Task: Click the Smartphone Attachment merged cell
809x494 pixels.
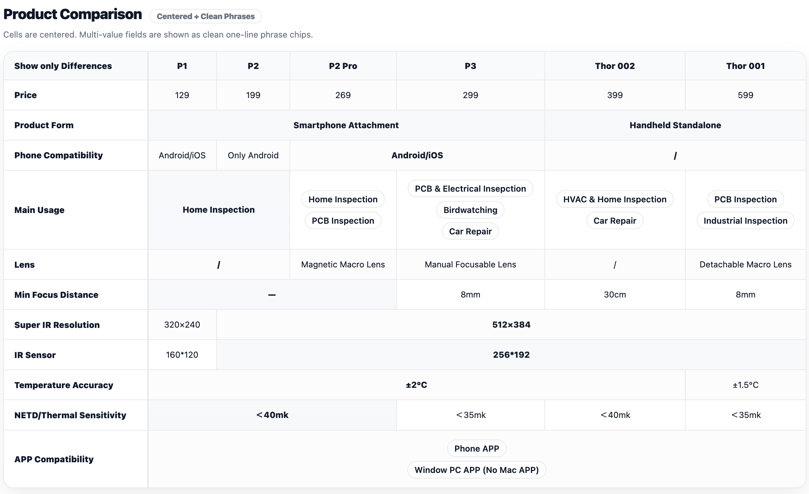Action: (346, 125)
